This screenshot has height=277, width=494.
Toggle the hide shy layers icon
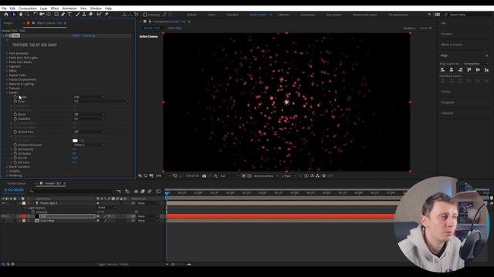(x=136, y=192)
